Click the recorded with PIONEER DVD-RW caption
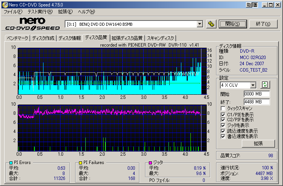283x186 pixels. pos(150,45)
